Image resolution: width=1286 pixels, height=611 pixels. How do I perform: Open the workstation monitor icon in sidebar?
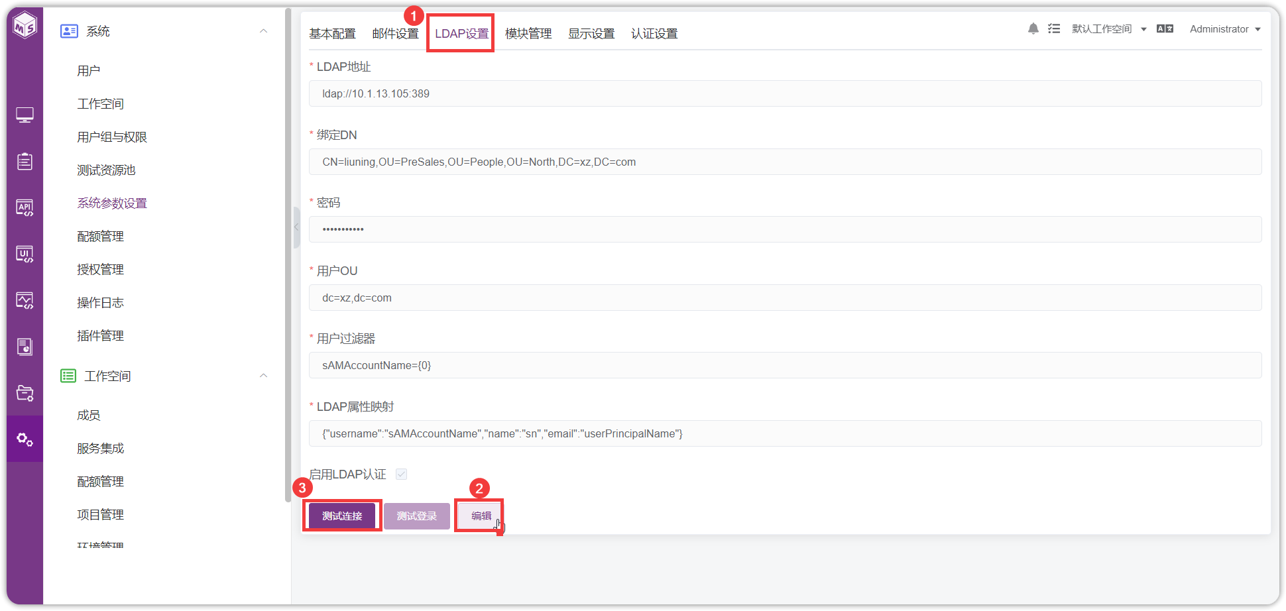[x=25, y=115]
